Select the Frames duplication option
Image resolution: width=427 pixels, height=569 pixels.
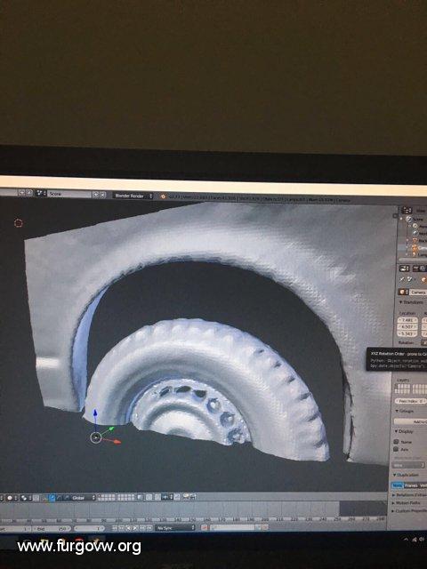click(411, 485)
